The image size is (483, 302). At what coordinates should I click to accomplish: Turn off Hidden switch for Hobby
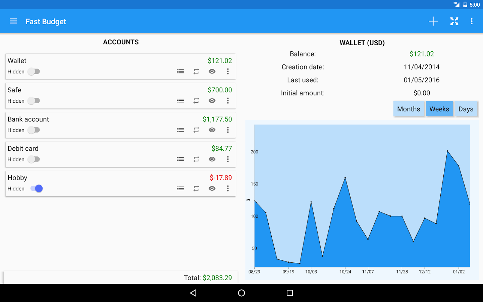click(37, 189)
